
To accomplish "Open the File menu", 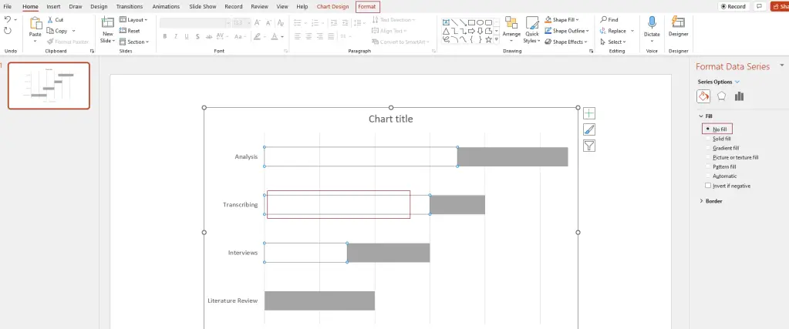I will click(x=8, y=6).
